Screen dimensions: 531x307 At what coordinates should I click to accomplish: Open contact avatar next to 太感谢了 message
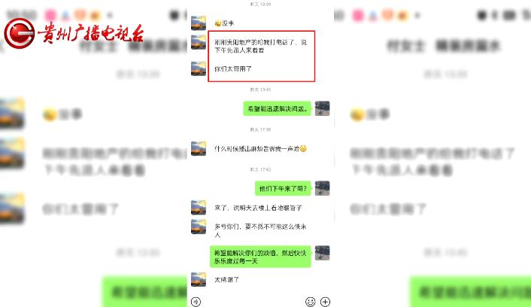[x=199, y=280]
